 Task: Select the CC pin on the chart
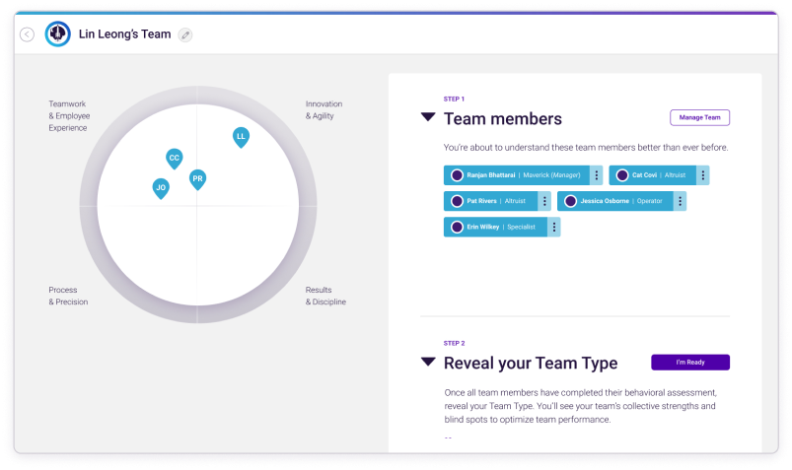point(175,159)
